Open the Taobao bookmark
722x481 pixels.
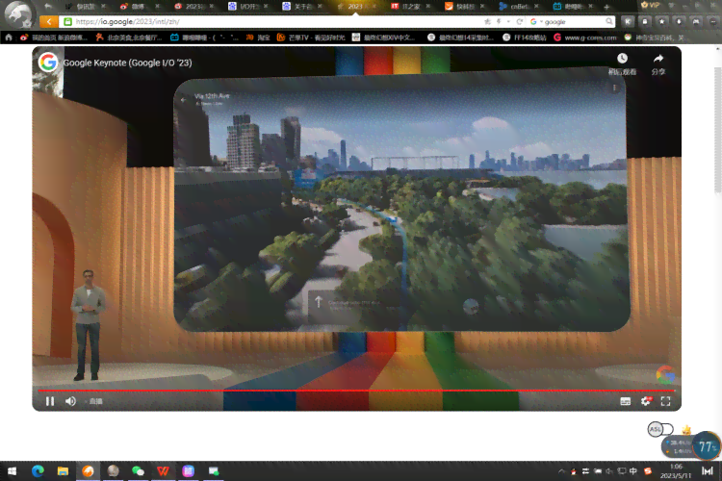click(x=258, y=38)
